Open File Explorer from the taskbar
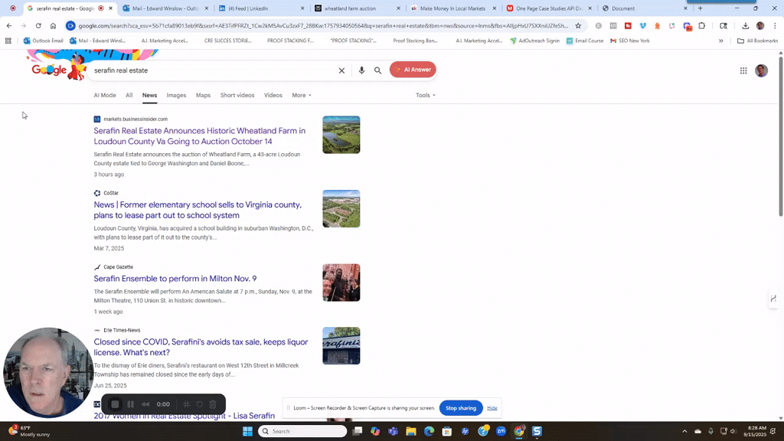784x441 pixels. [411, 431]
